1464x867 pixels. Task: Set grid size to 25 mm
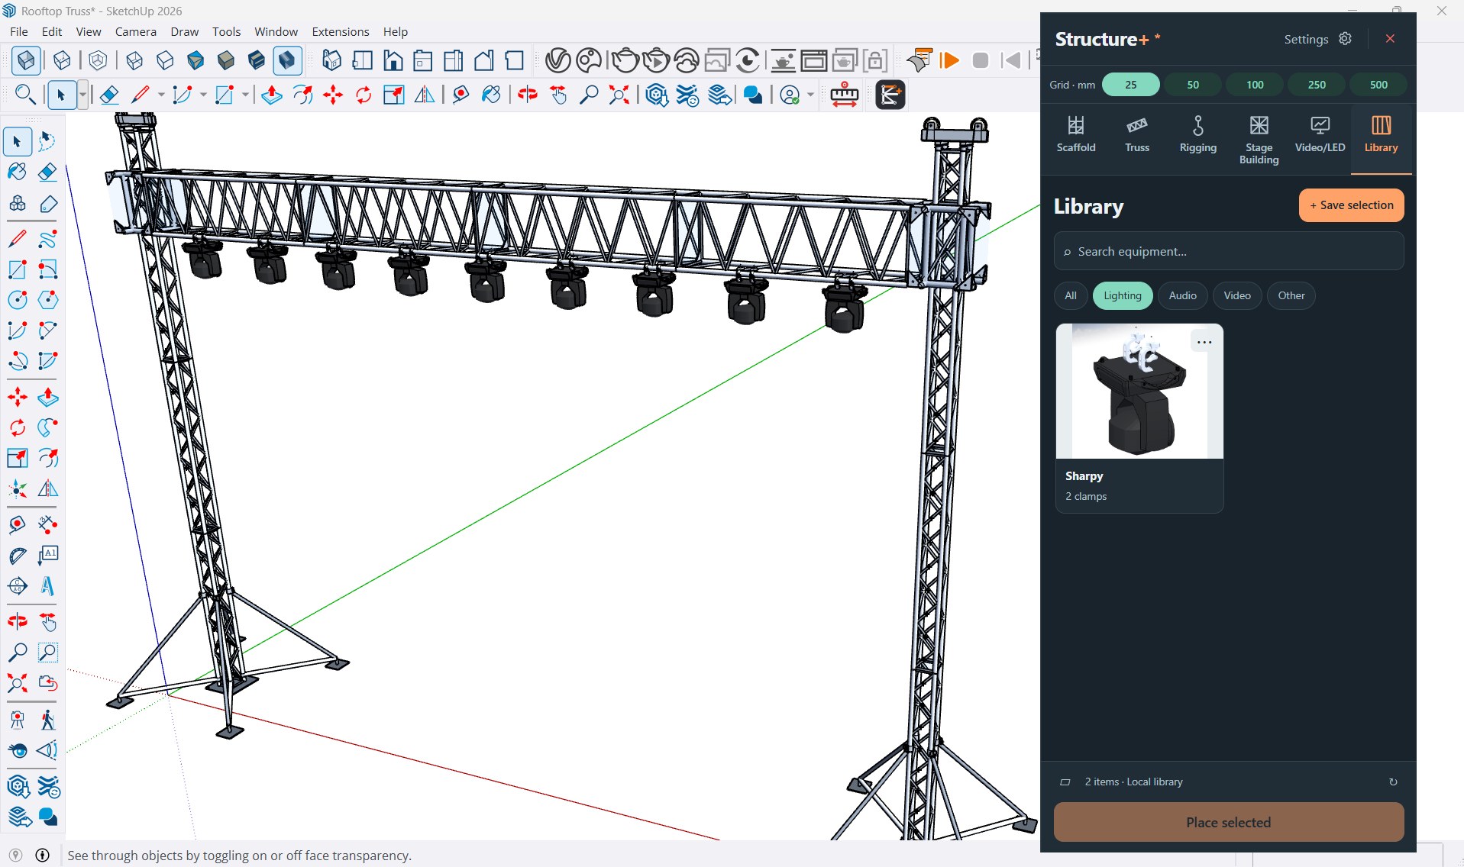[x=1130, y=85]
